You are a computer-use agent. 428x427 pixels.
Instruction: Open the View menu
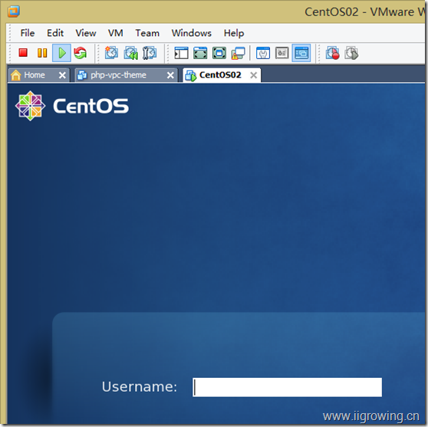pos(86,33)
